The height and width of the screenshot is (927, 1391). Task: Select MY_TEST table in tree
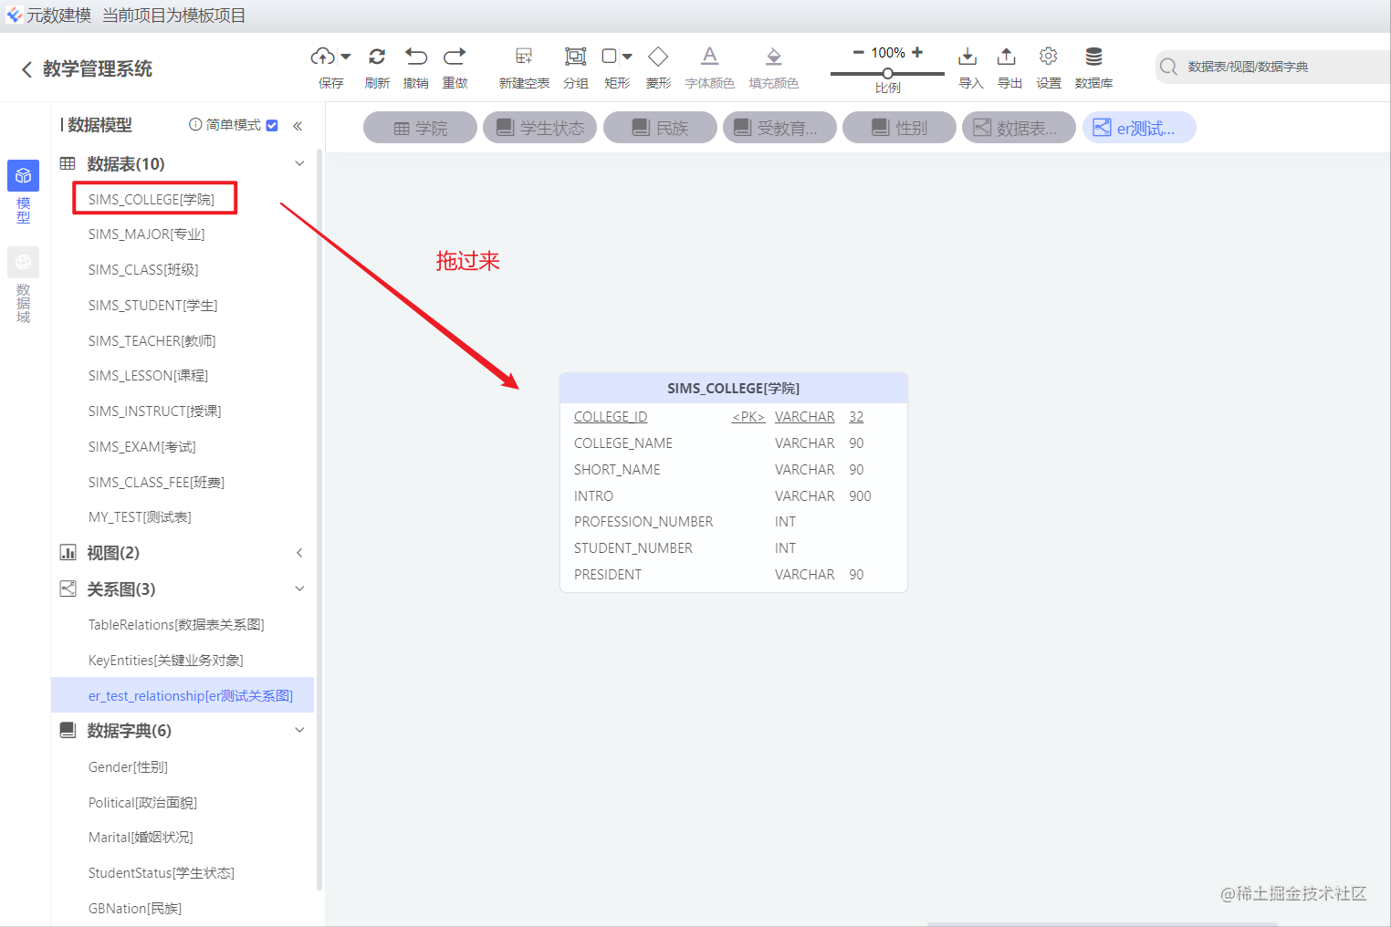(x=140, y=517)
